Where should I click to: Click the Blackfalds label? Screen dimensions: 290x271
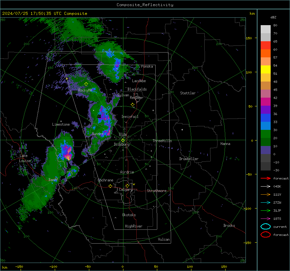[x=137, y=89]
